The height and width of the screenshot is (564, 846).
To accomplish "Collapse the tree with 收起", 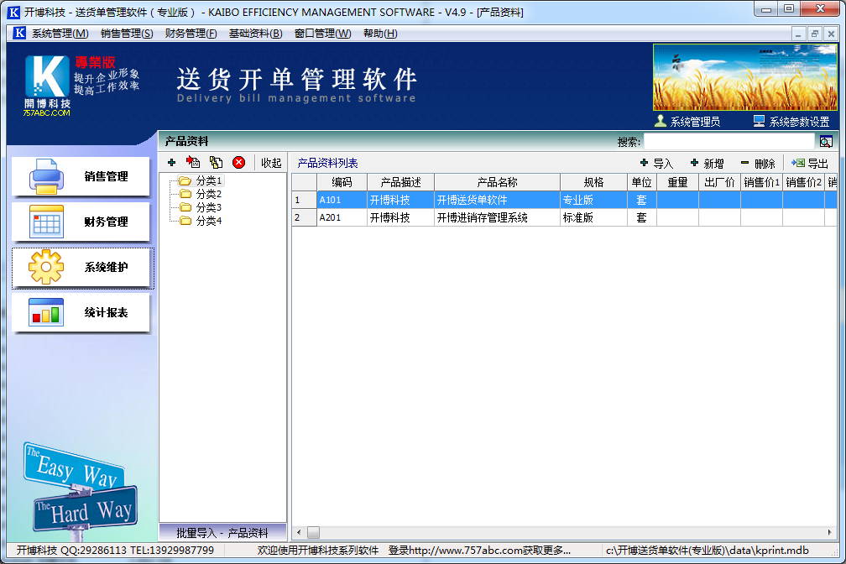I will coord(271,163).
